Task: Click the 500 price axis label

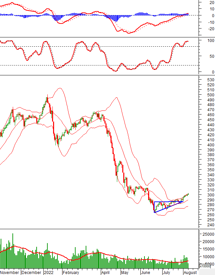Action: pyautogui.click(x=211, y=95)
